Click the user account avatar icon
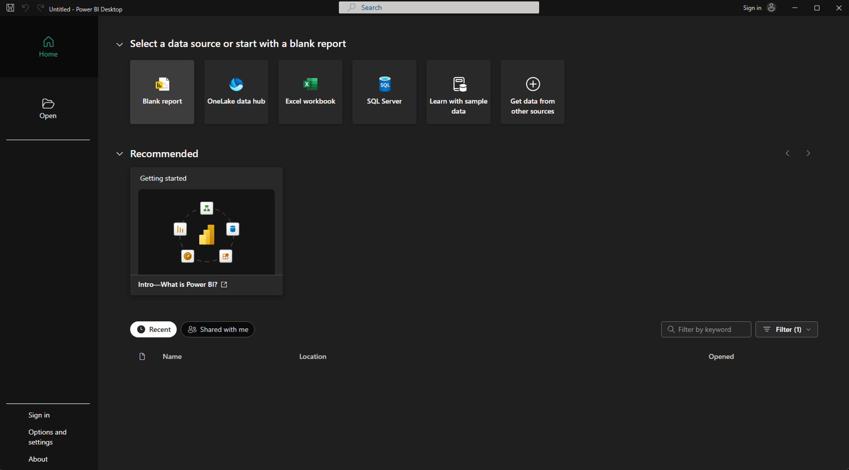The height and width of the screenshot is (470, 849). pos(771,8)
